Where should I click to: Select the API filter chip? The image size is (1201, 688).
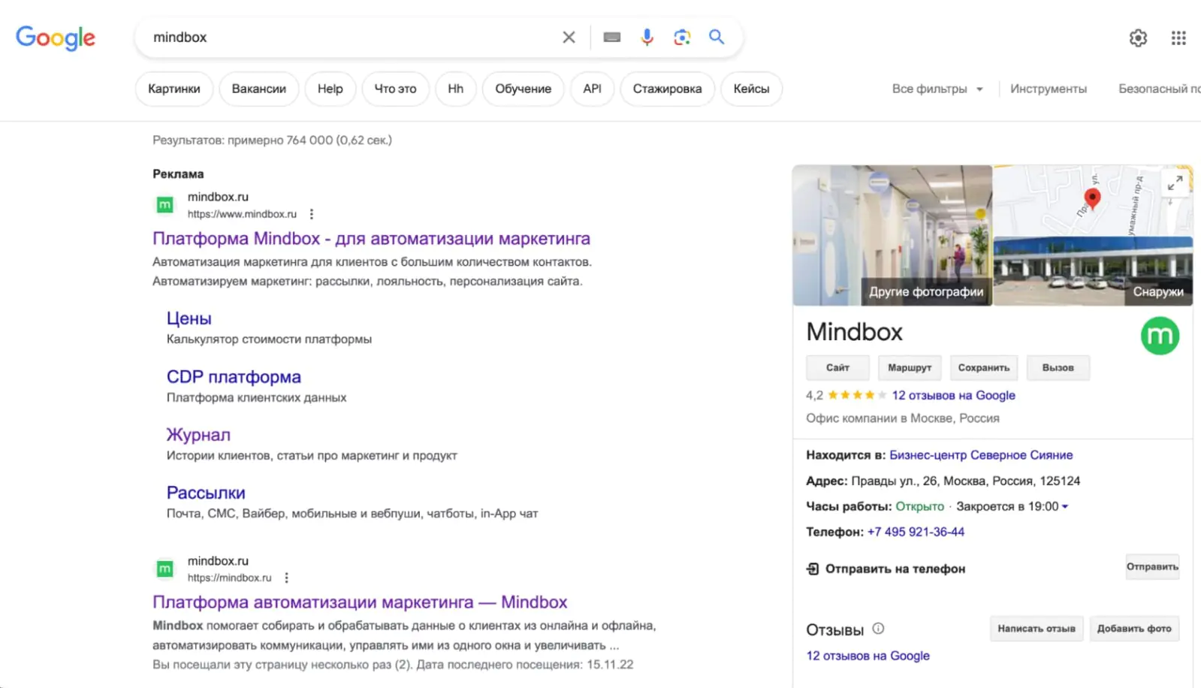592,89
